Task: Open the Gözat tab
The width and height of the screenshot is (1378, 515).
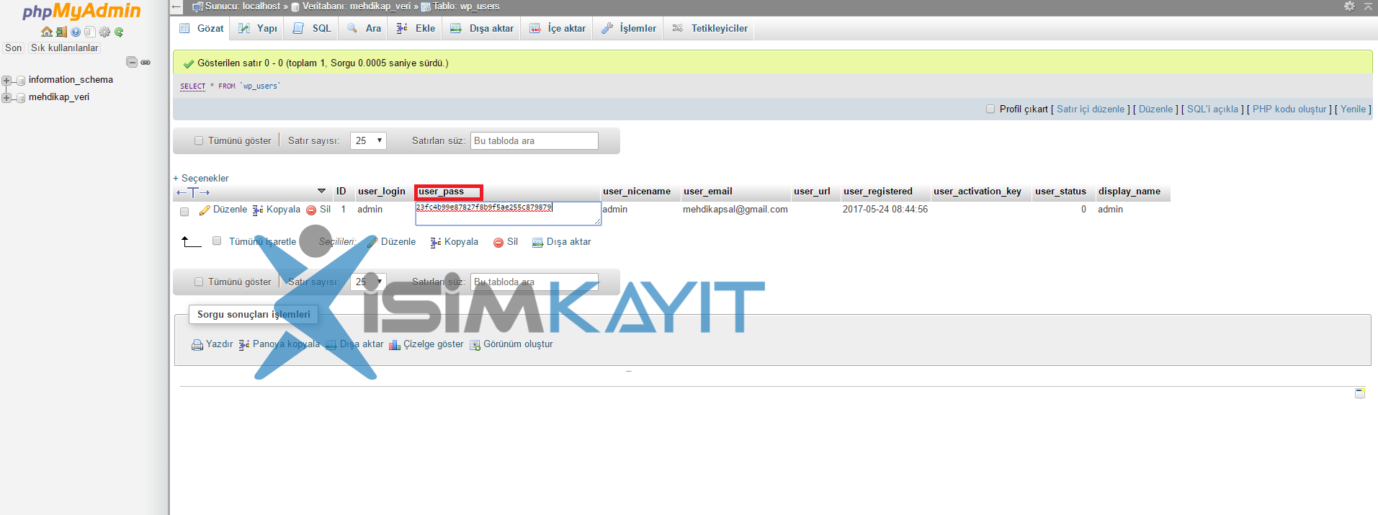Action: [x=201, y=28]
